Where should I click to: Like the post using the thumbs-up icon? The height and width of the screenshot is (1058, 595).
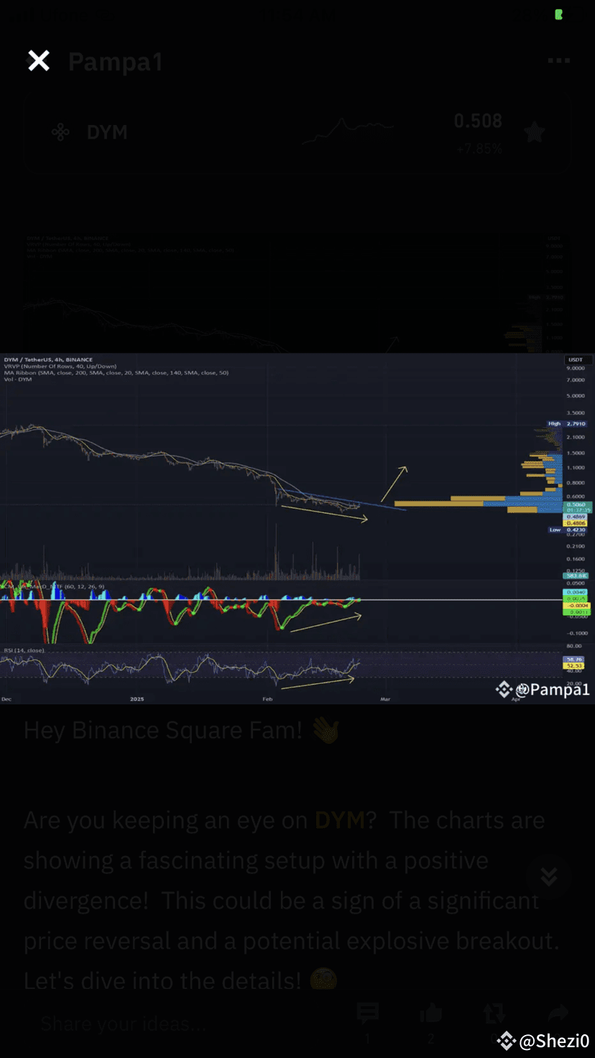[430, 1013]
